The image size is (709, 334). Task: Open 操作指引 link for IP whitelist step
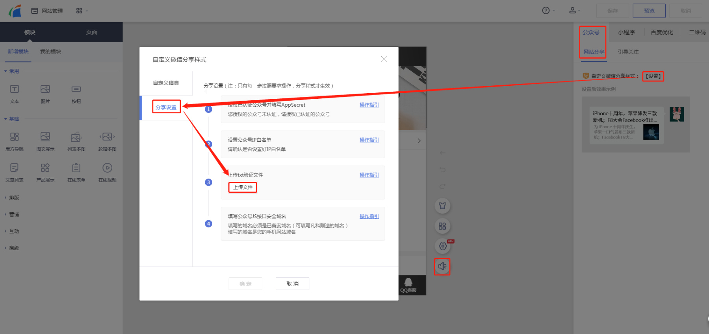click(369, 140)
